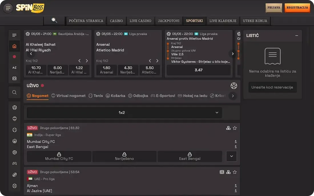Next market arrow on Al Khaleej Saihat card
This screenshot has width=314, height=196.
coord(87,61)
